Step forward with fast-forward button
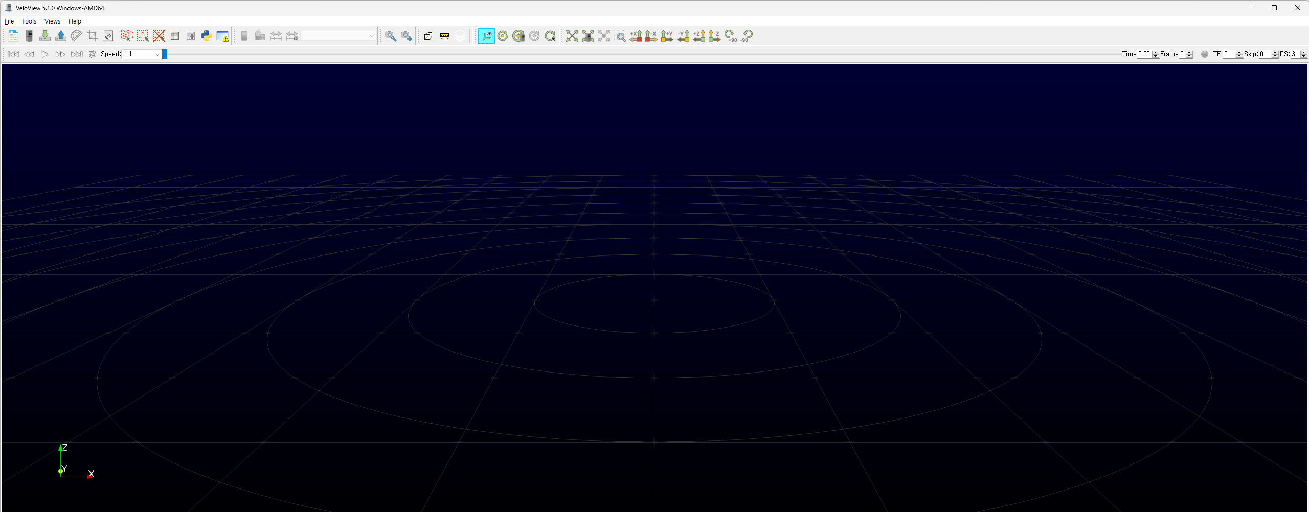 tap(60, 54)
